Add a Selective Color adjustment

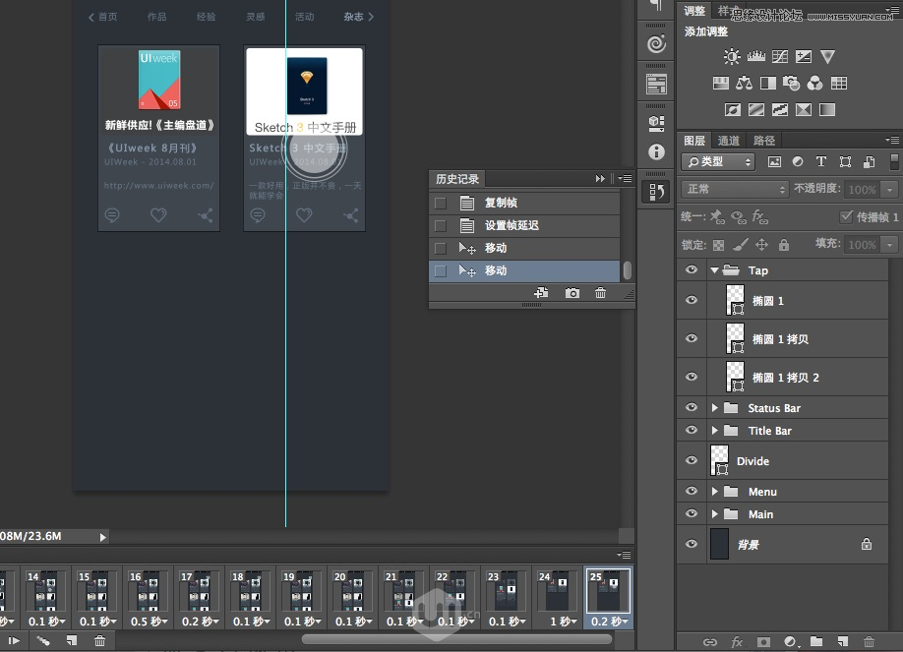(804, 109)
